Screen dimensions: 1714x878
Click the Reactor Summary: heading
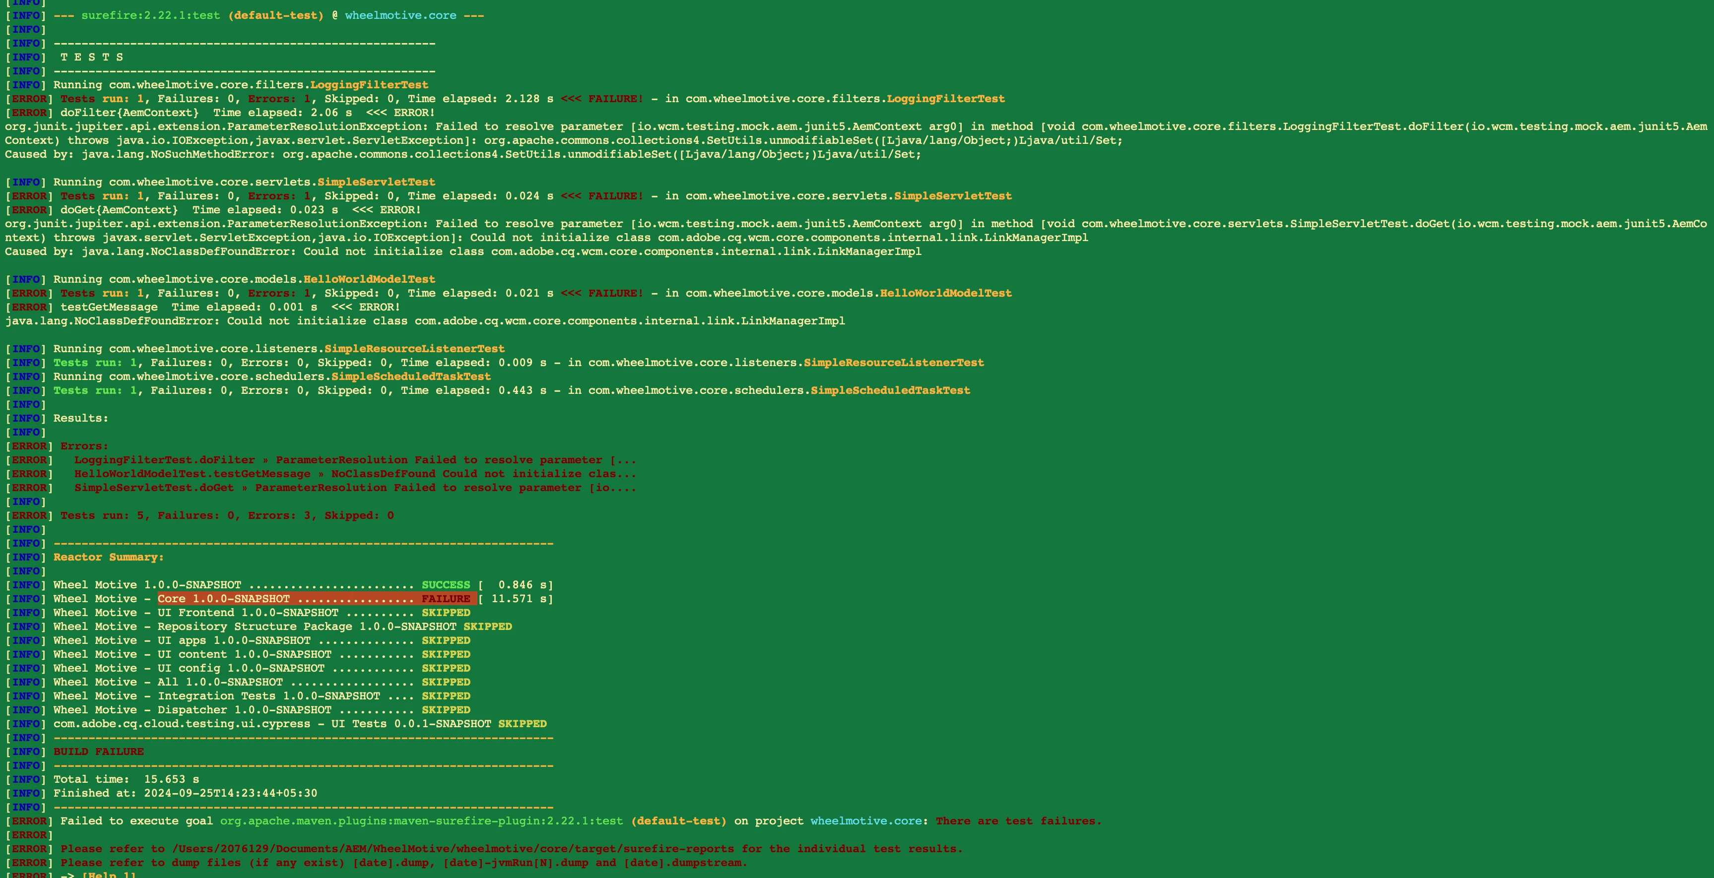pyautogui.click(x=109, y=558)
